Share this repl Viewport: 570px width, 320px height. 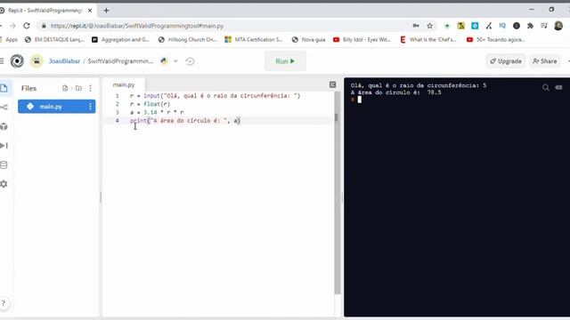[544, 61]
